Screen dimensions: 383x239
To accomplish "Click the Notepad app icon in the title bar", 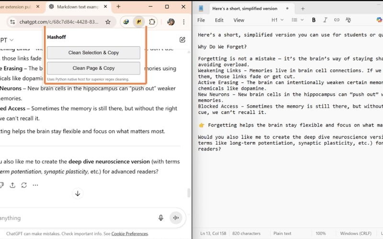I will point(201,9).
